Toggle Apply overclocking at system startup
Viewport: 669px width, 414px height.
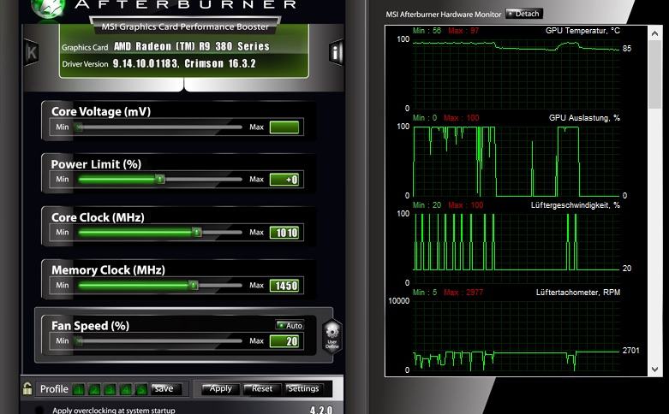coord(39,410)
